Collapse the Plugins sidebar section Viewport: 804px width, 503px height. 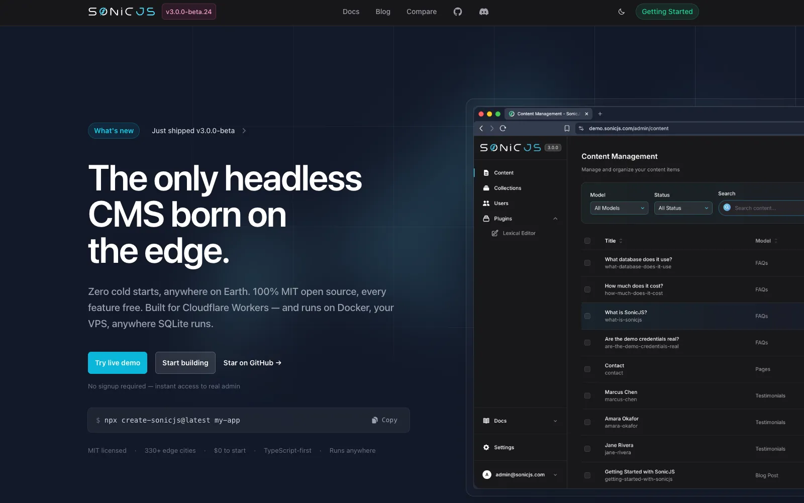tap(555, 219)
